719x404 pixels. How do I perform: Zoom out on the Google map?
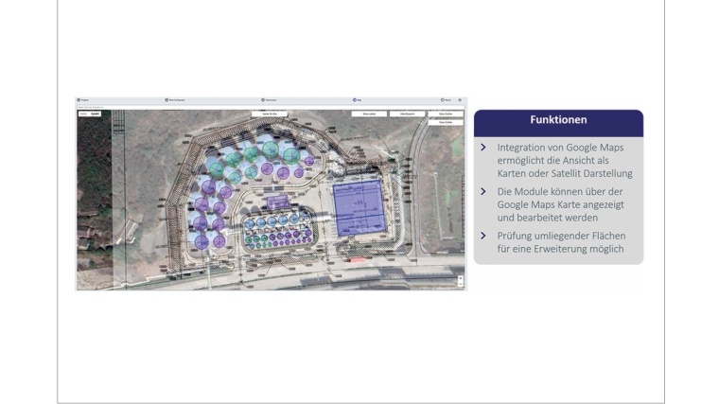[x=461, y=284]
